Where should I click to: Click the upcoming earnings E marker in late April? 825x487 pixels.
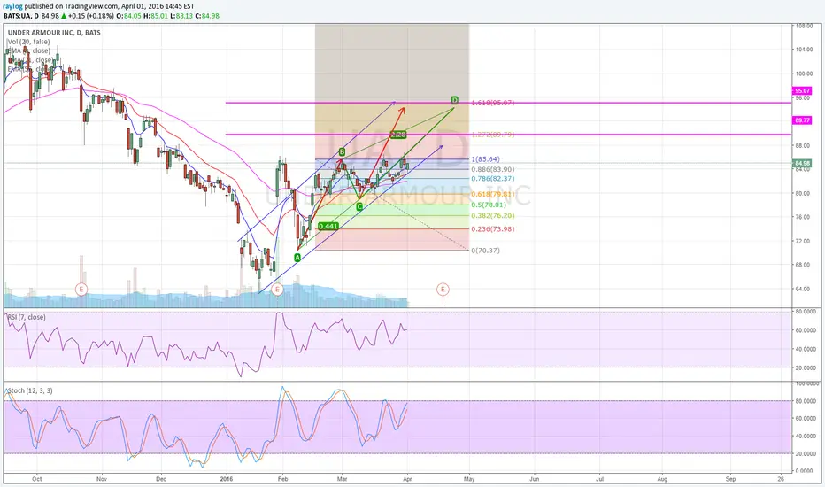point(443,289)
